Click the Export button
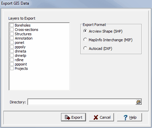 click(x=73, y=117)
